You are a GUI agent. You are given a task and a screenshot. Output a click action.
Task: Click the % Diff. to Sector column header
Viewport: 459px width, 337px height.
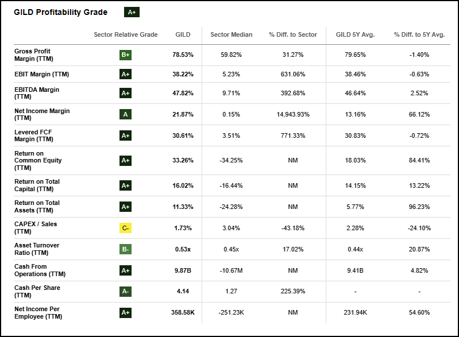tap(293, 34)
